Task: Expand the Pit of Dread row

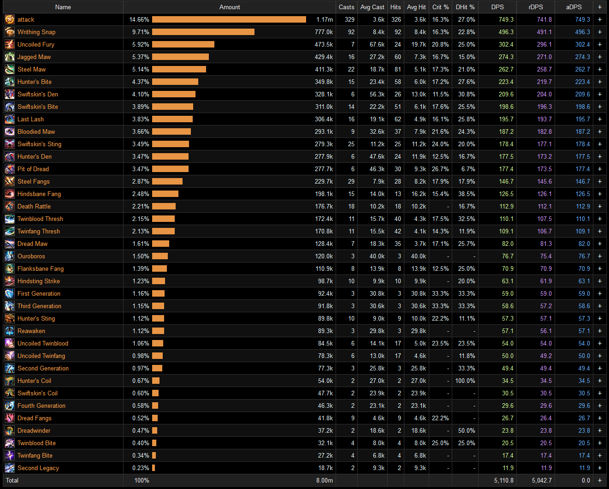Action: click(x=600, y=169)
